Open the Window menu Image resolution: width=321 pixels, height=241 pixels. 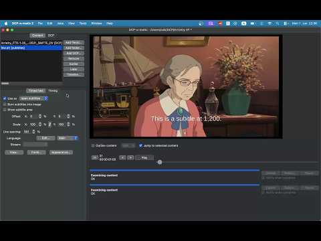click(96, 23)
